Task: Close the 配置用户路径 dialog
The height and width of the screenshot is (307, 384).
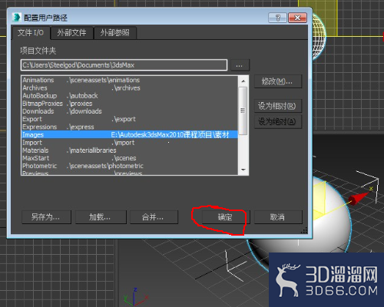Action: pyautogui.click(x=297, y=18)
